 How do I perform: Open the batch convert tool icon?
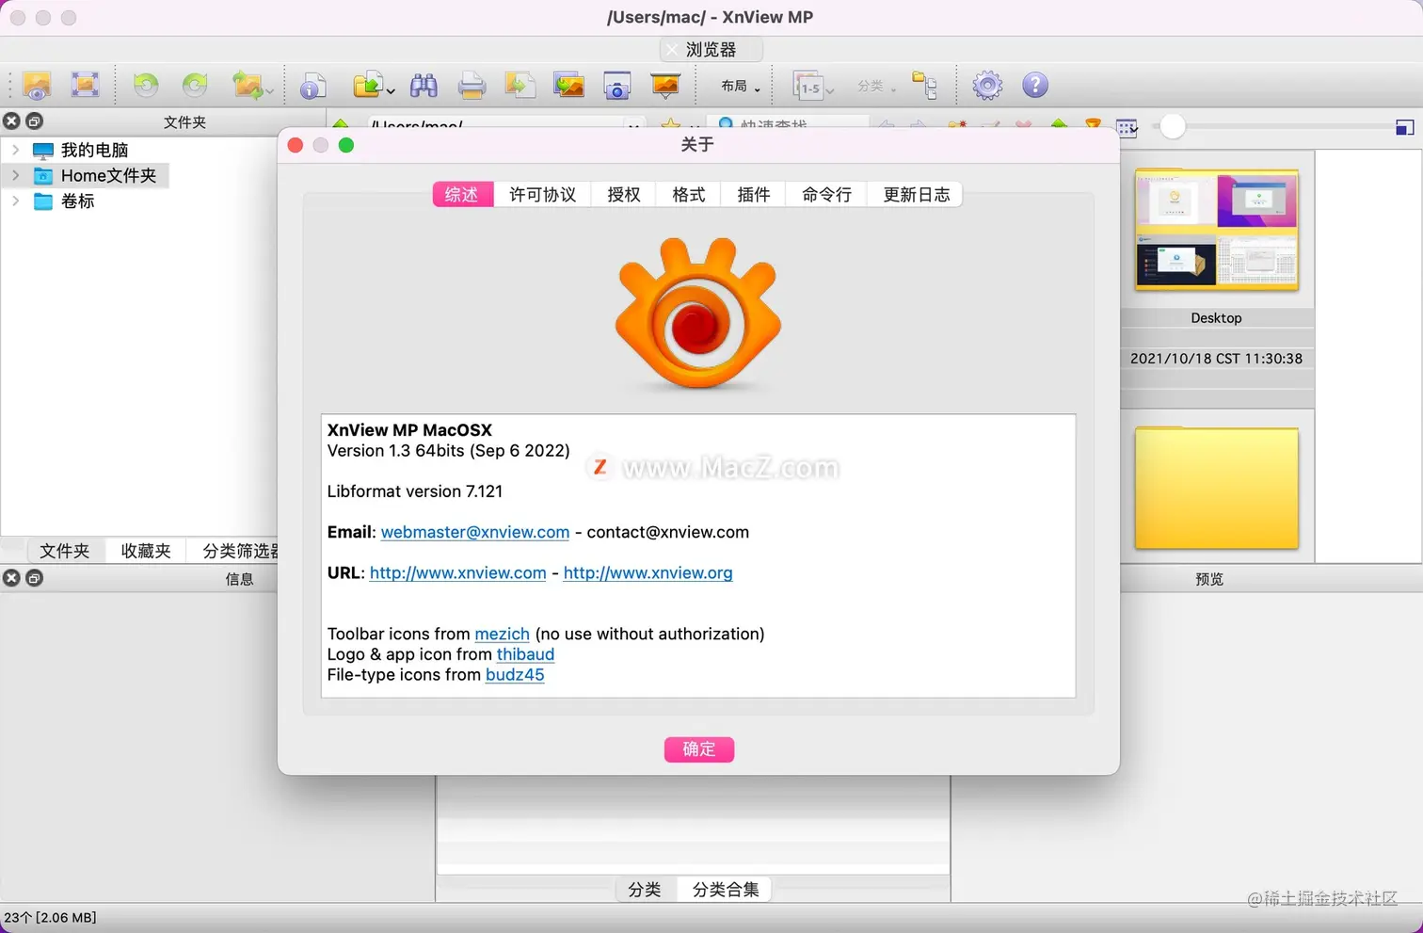click(568, 86)
